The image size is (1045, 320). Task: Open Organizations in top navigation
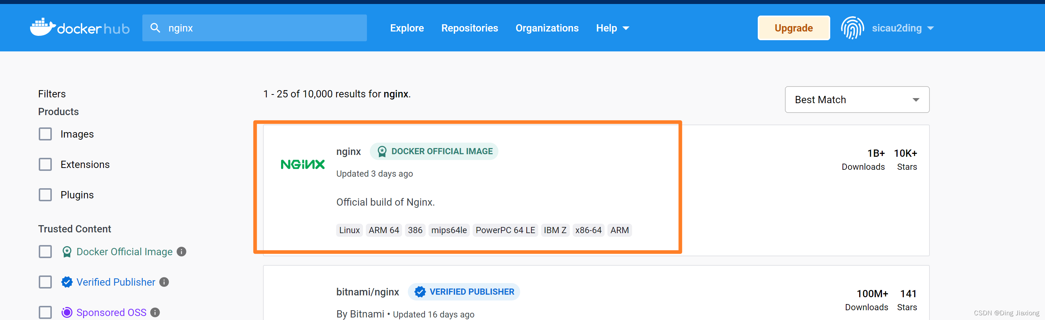547,28
